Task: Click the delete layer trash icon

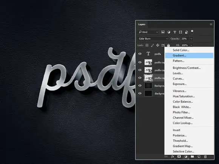Action: [205, 157]
